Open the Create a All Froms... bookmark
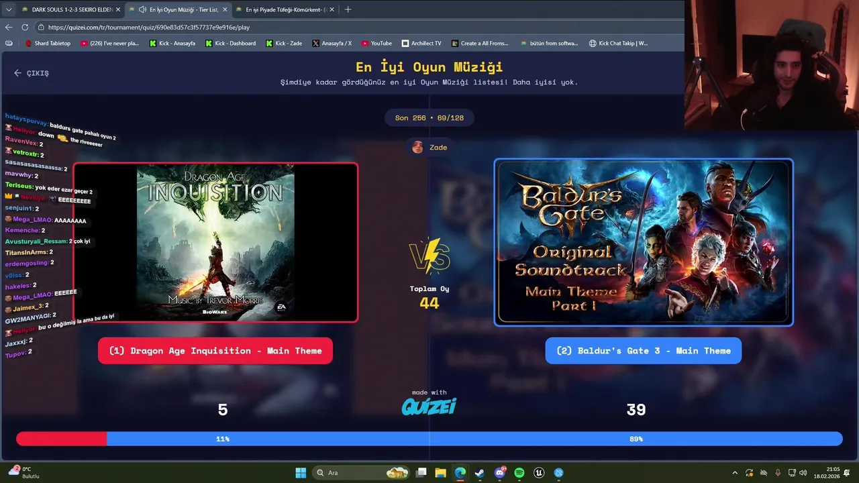859x483 pixels. pos(480,43)
